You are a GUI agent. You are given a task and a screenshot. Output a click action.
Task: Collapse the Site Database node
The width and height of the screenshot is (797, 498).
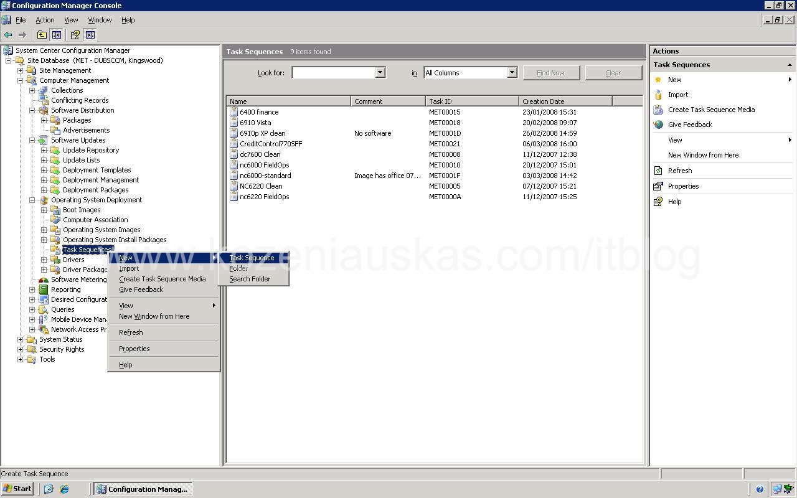pyautogui.click(x=9, y=60)
